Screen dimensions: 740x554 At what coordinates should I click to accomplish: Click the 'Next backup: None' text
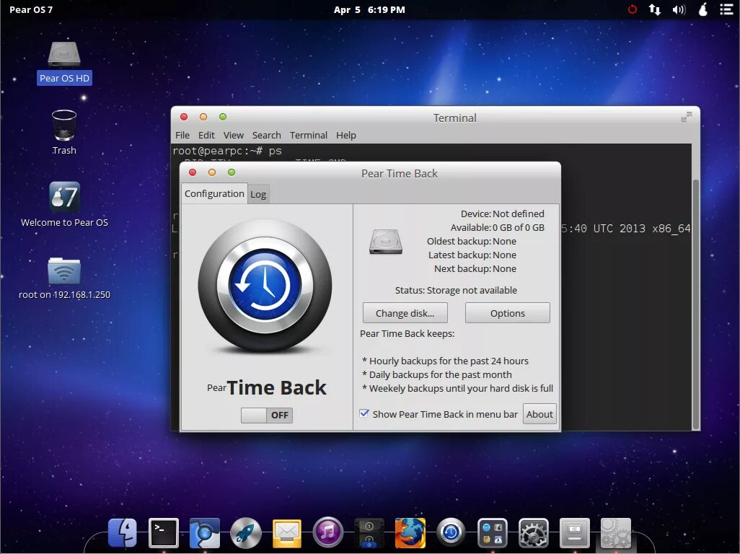pos(475,268)
